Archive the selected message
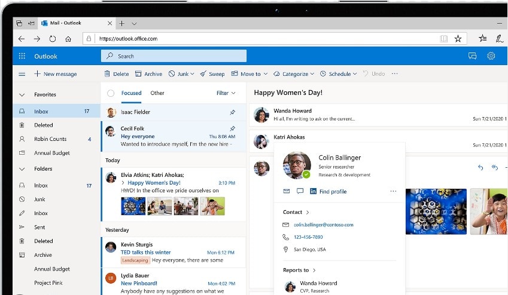This screenshot has width=508, height=295. click(x=149, y=74)
